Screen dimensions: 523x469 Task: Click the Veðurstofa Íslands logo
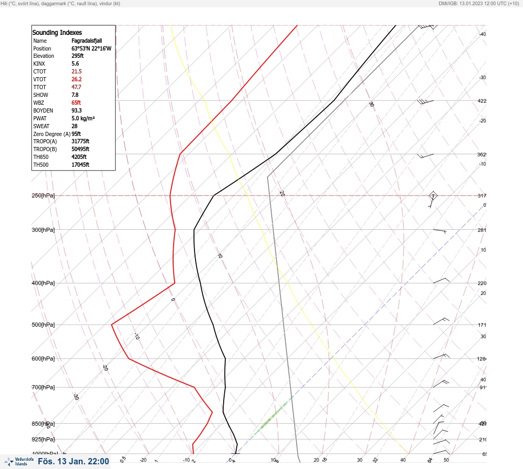19,461
